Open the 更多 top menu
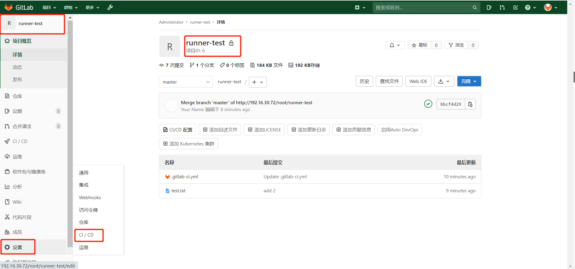575x269 pixels. 92,7
